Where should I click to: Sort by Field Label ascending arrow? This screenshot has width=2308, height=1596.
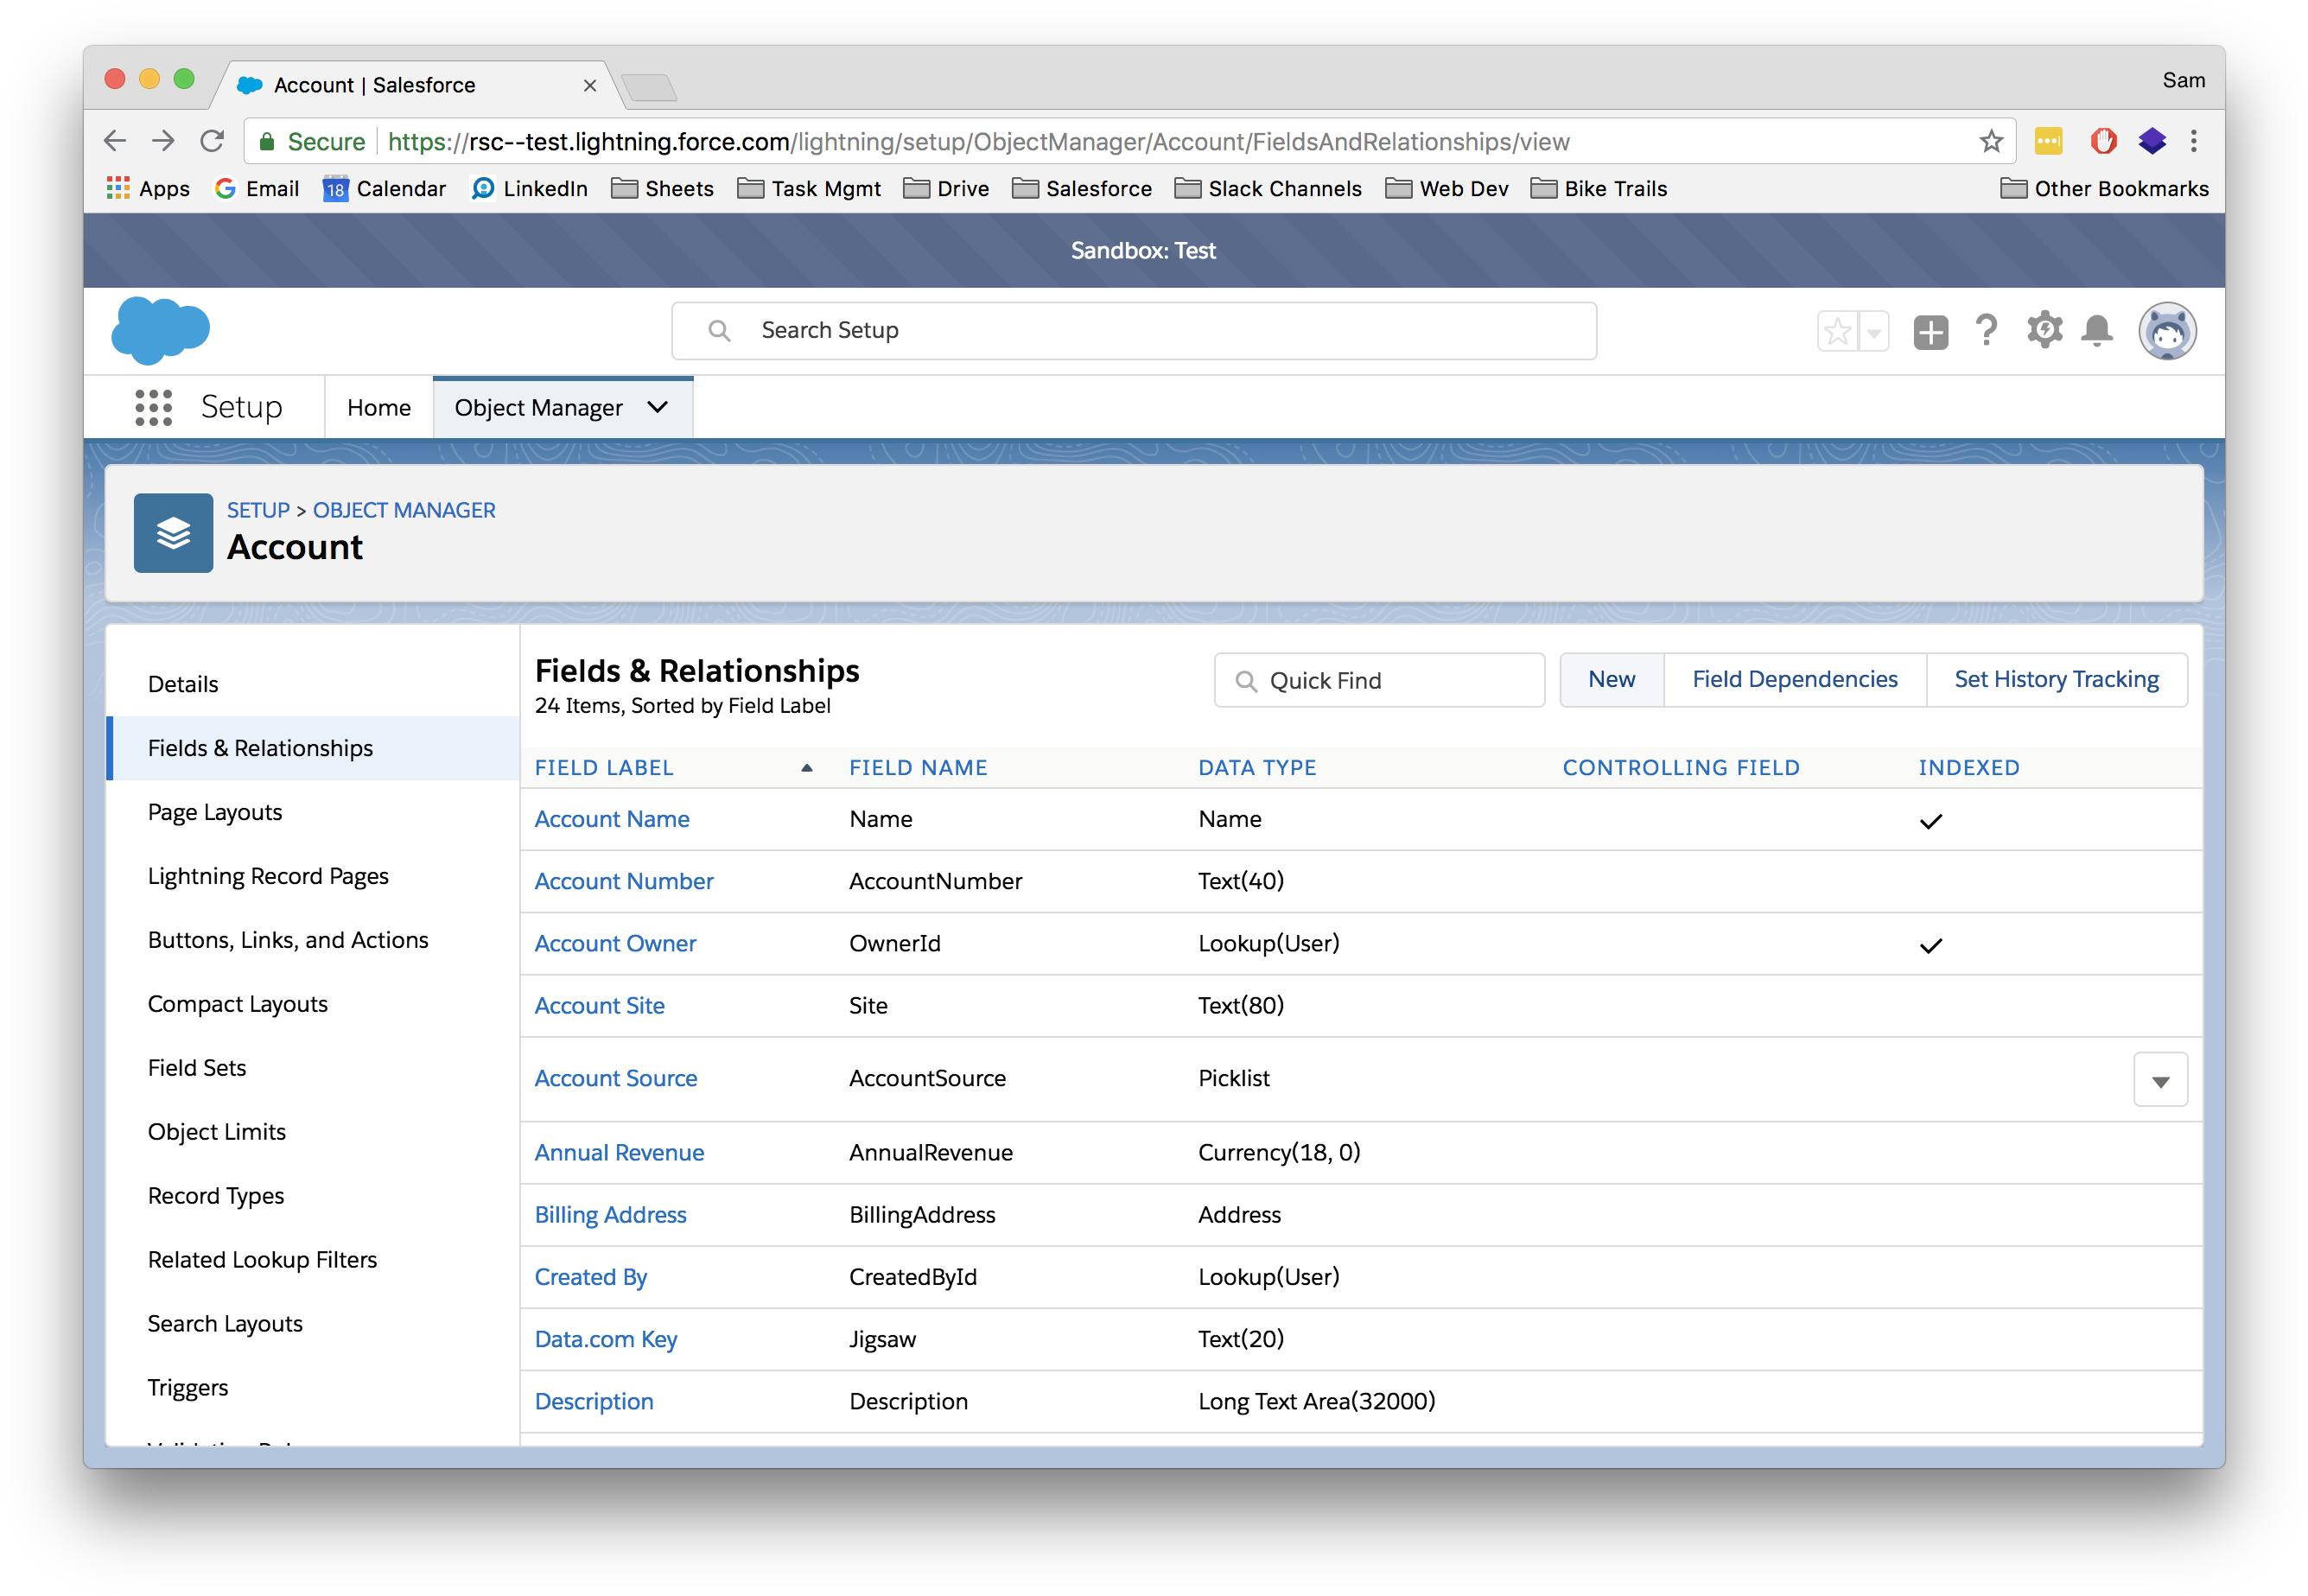(806, 768)
